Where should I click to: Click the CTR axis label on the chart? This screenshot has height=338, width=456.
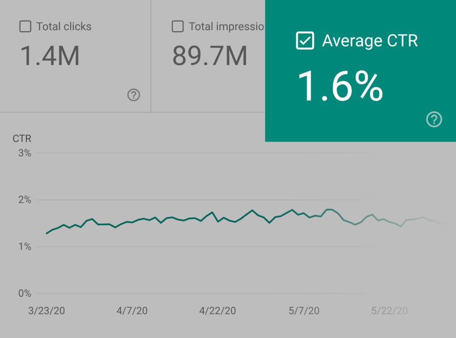pyautogui.click(x=21, y=138)
